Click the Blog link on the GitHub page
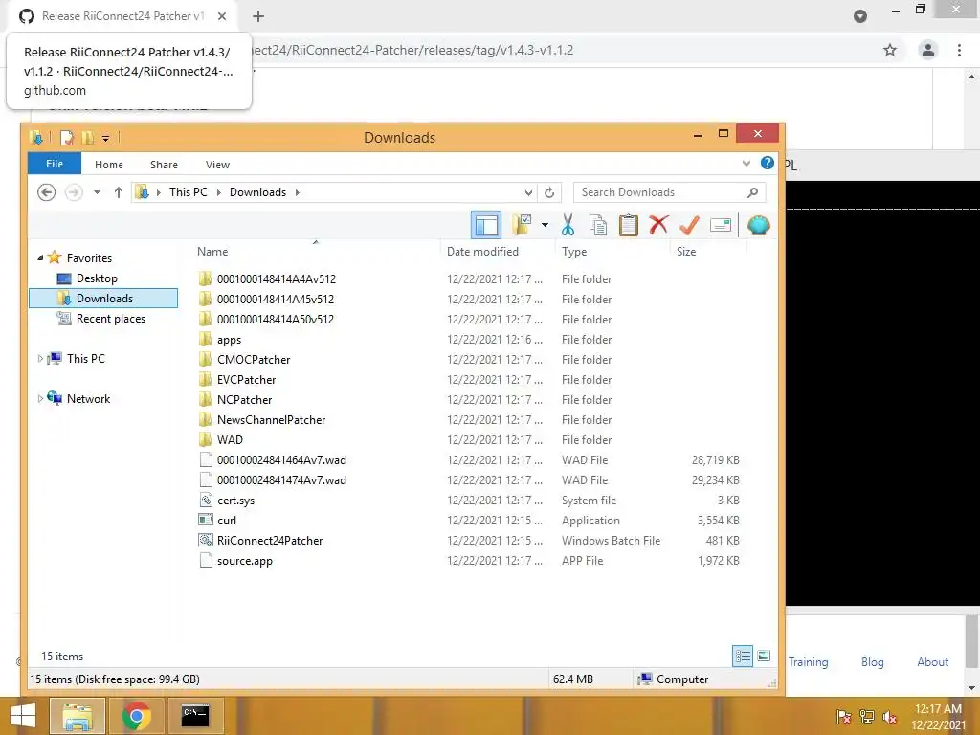 pos(872,662)
